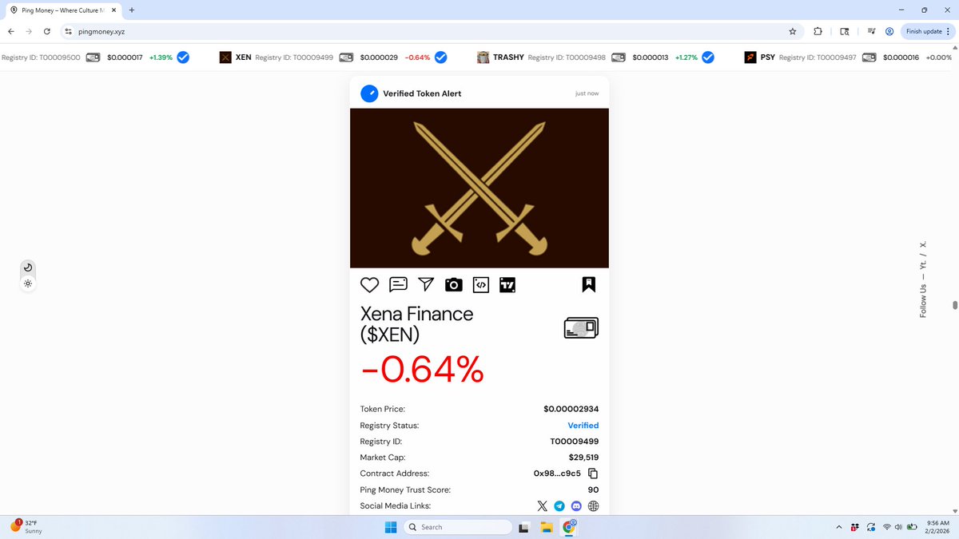Click the registry card icon beside Xena Finance
This screenshot has height=539, width=959.
coord(581,327)
